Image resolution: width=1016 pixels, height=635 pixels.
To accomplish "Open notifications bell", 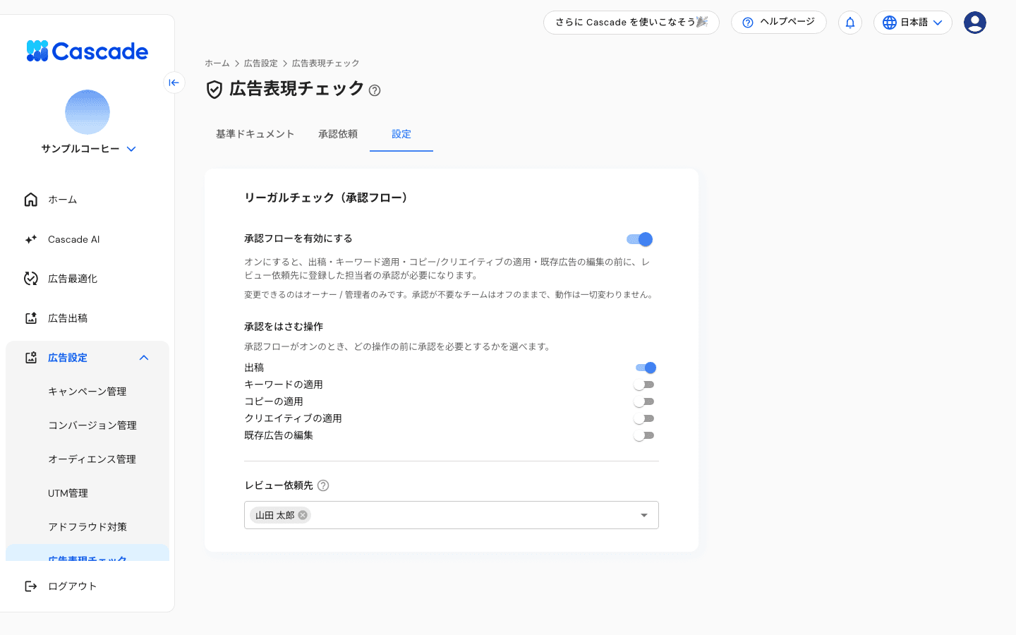I will pyautogui.click(x=850, y=23).
